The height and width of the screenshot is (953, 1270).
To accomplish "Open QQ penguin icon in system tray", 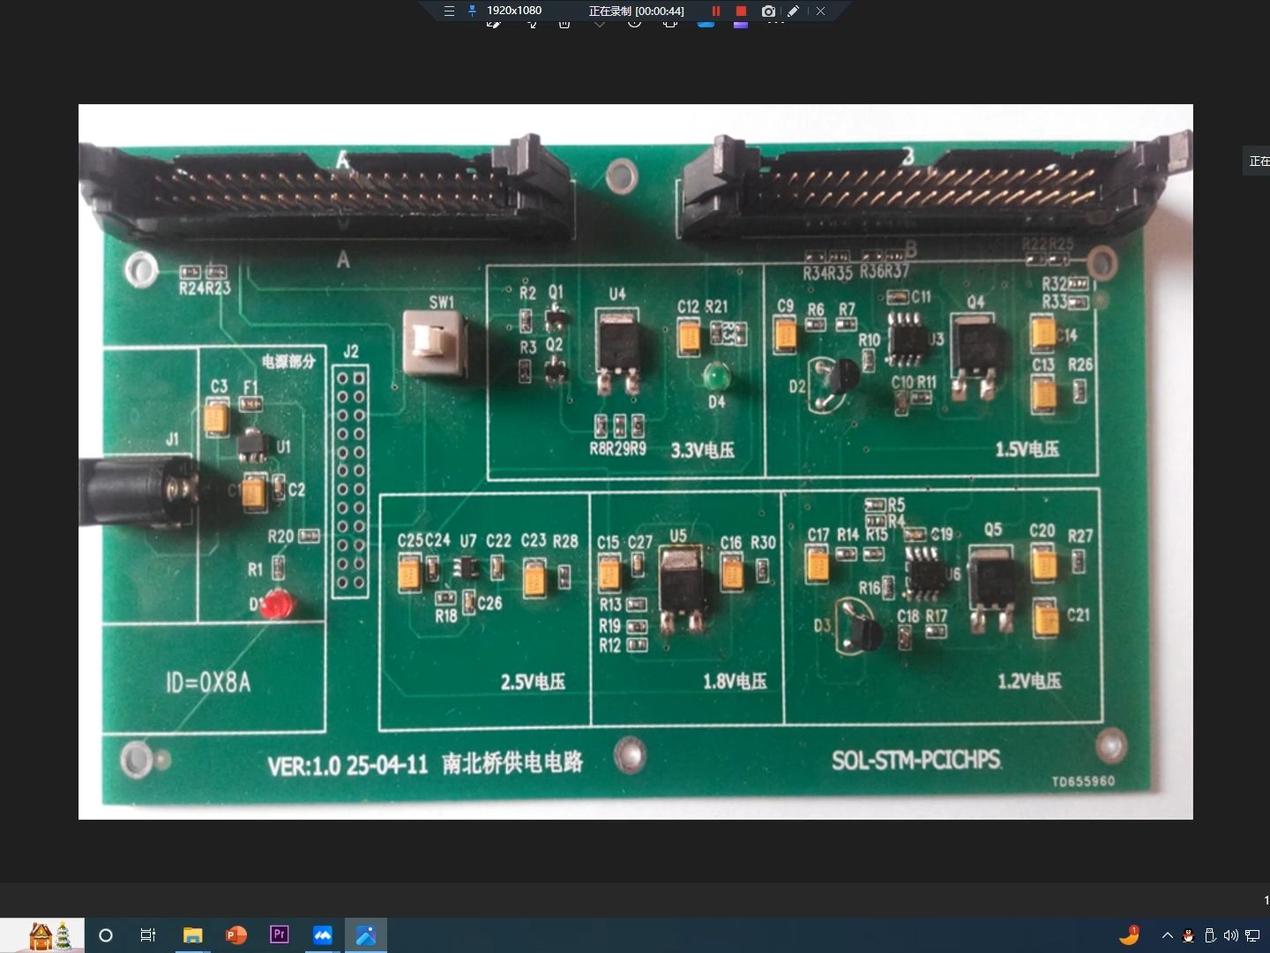I will [1188, 935].
